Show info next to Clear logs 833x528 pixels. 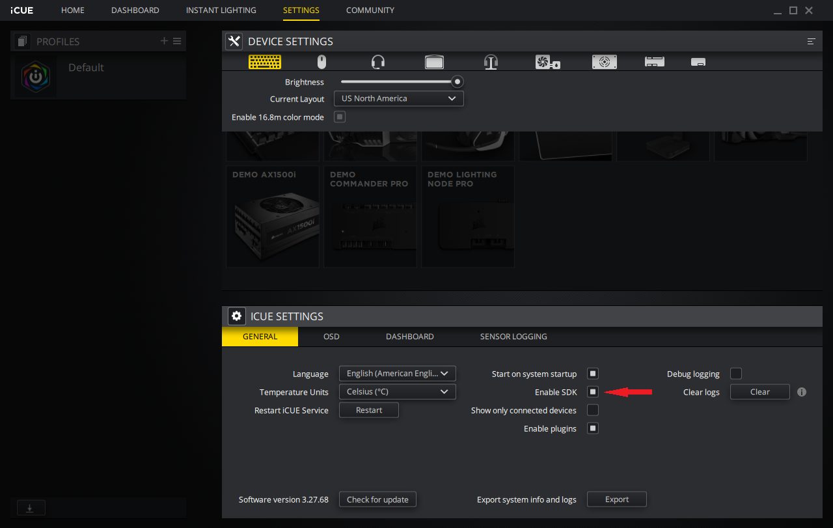tap(802, 392)
